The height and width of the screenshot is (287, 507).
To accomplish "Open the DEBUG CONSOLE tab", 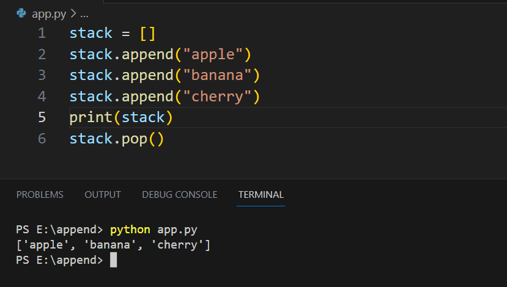I will click(x=179, y=195).
